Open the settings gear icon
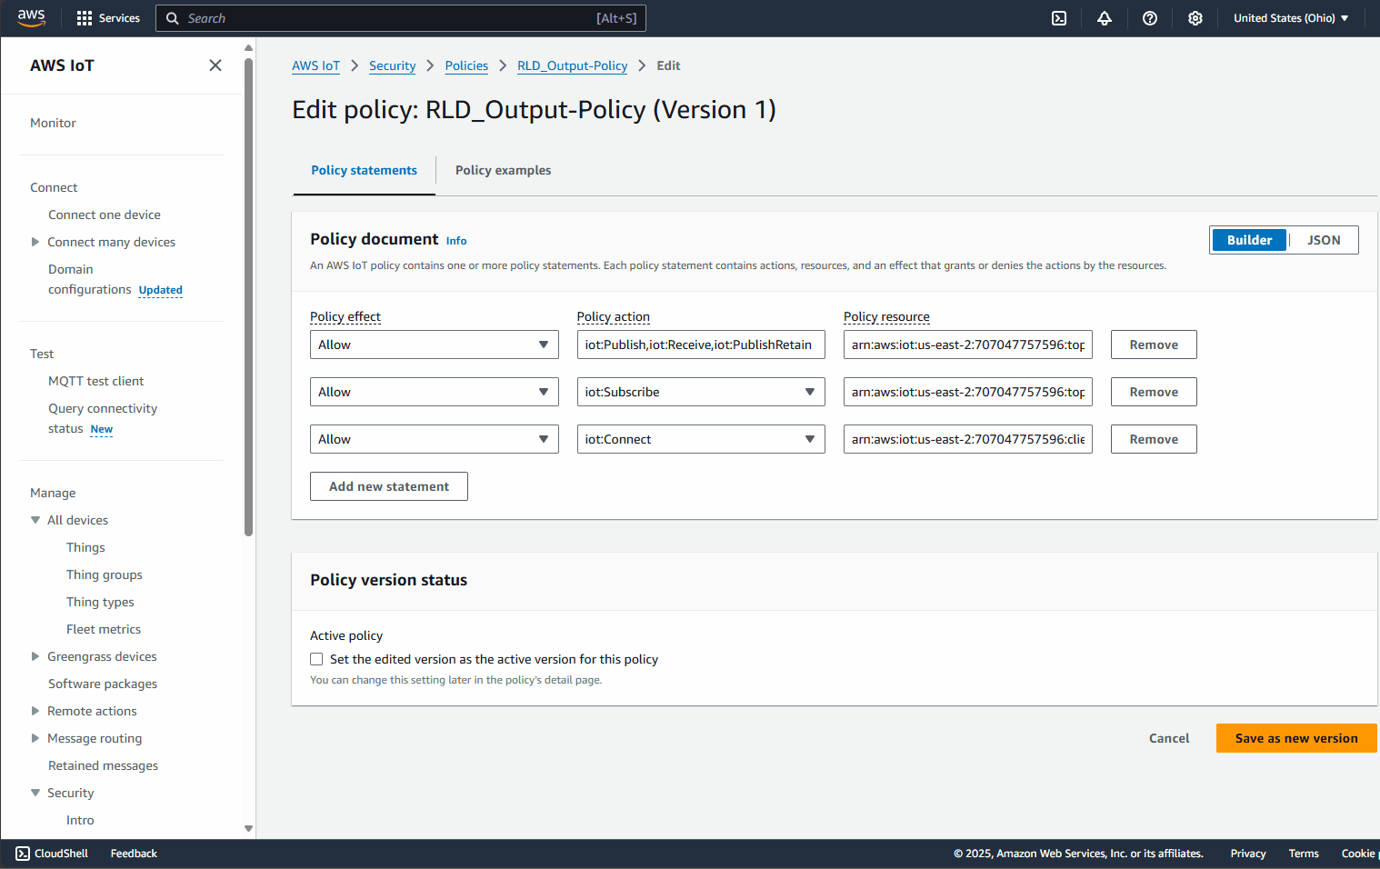The image size is (1380, 869). [x=1195, y=18]
